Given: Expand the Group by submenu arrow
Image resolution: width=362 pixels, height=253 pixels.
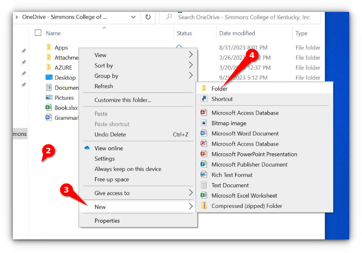Looking at the screenshot, I should (191, 75).
